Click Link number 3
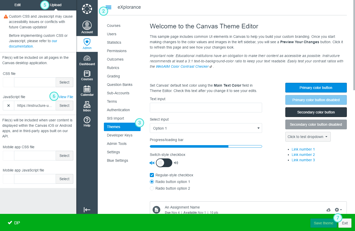 click(x=303, y=160)
